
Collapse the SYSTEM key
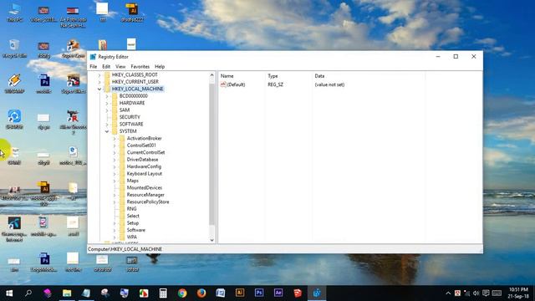coord(107,131)
